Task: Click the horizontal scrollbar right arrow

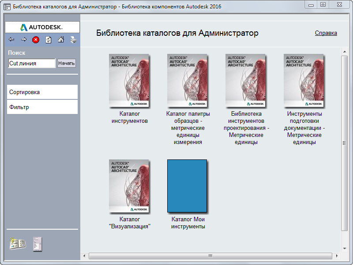Action: [x=337, y=256]
